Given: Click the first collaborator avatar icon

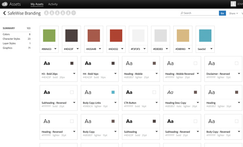Looking at the screenshot, I should [46, 13].
